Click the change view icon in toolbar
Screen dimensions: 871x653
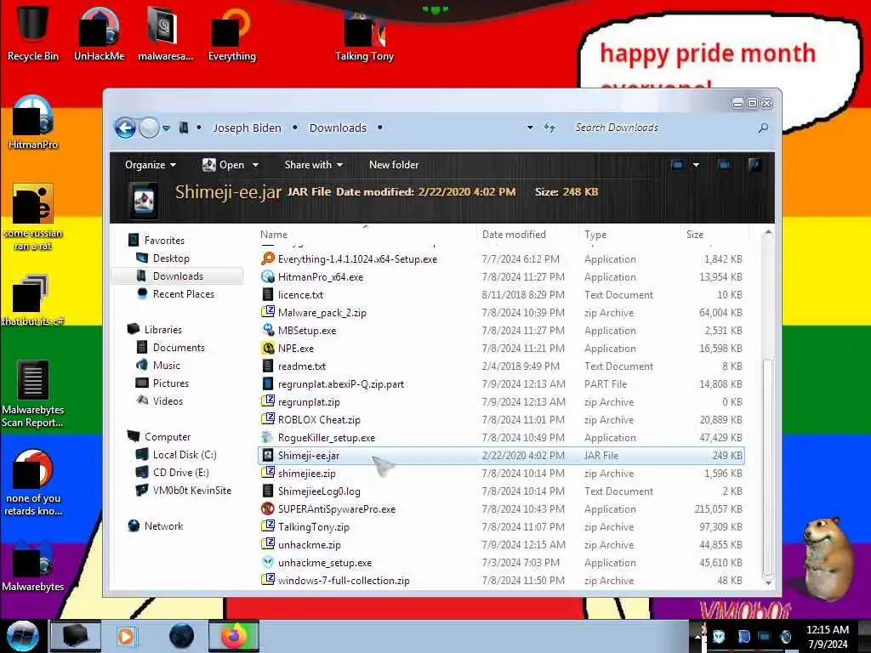677,165
